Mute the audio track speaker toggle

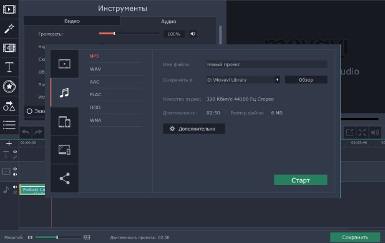15,187
